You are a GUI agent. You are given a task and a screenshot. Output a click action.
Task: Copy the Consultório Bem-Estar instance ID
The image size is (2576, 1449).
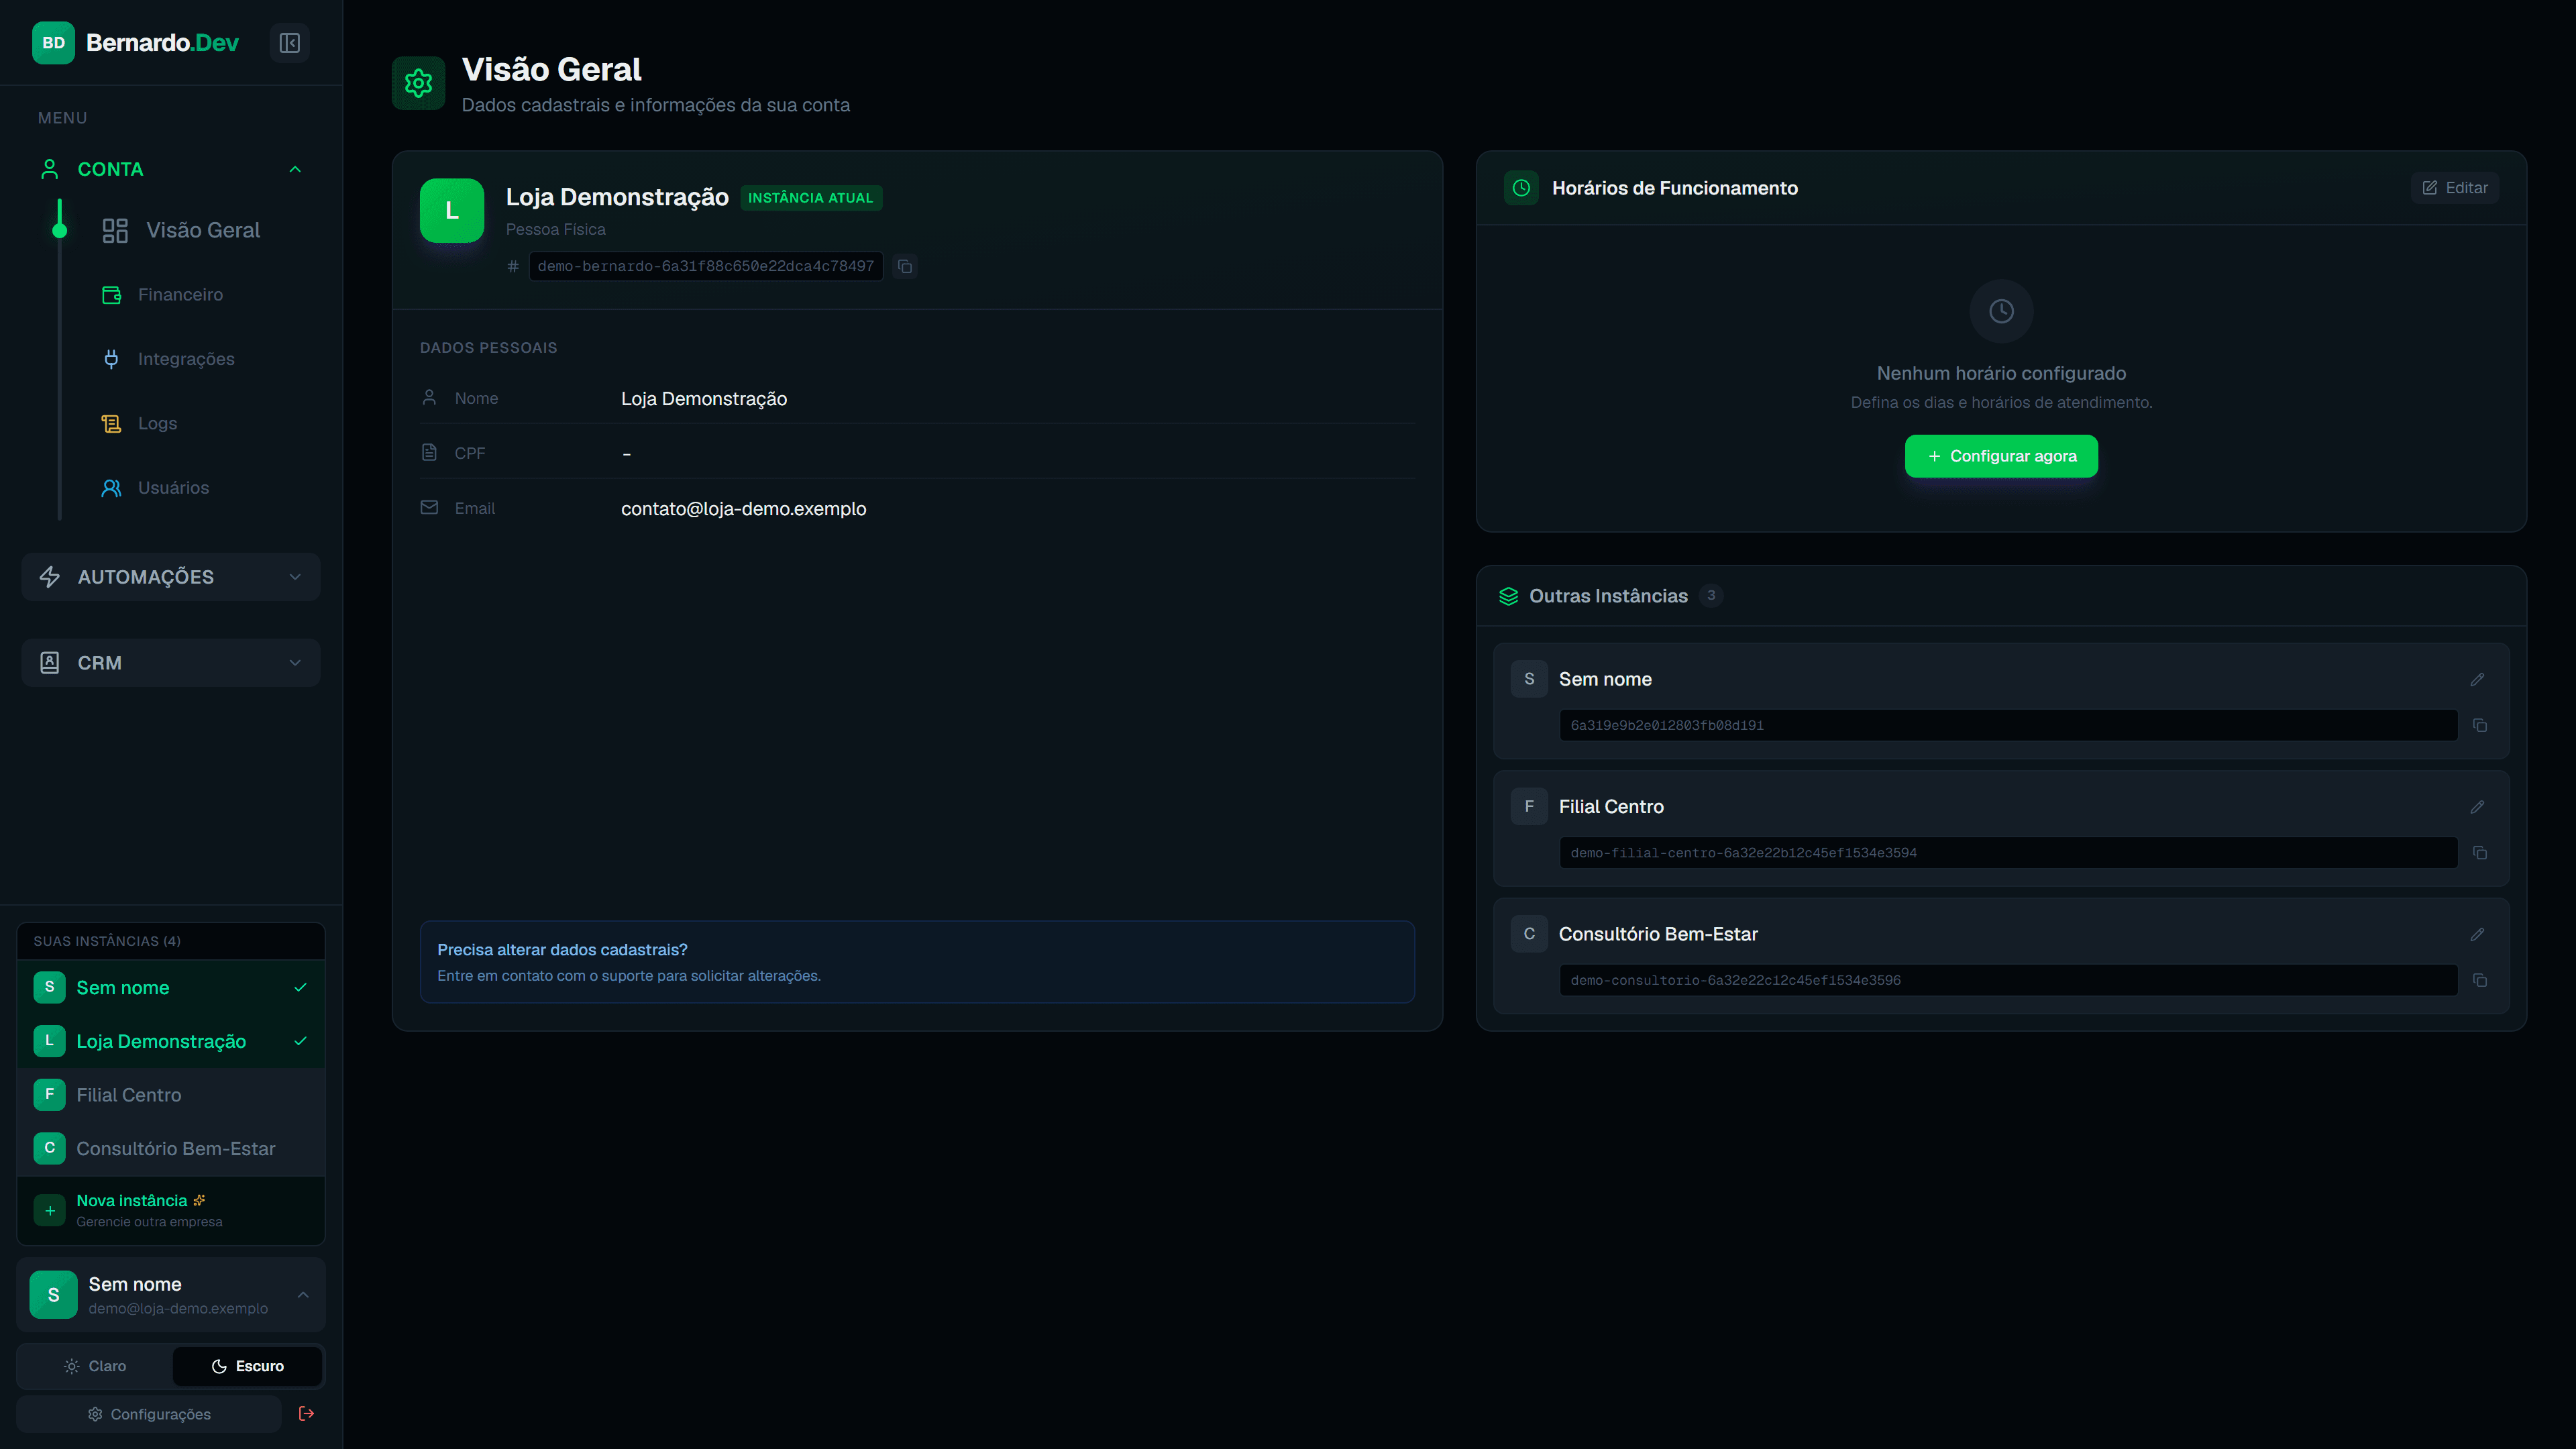click(x=2480, y=980)
